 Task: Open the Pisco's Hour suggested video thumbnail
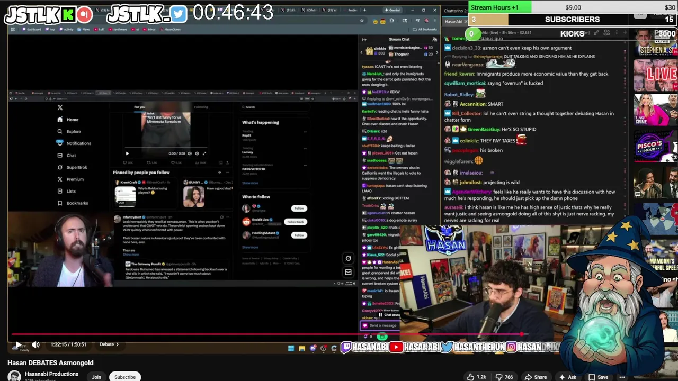pyautogui.click(x=656, y=147)
